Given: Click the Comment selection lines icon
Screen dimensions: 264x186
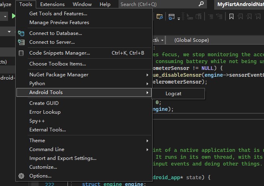Looking at the screenshot, I should click(211, 16).
